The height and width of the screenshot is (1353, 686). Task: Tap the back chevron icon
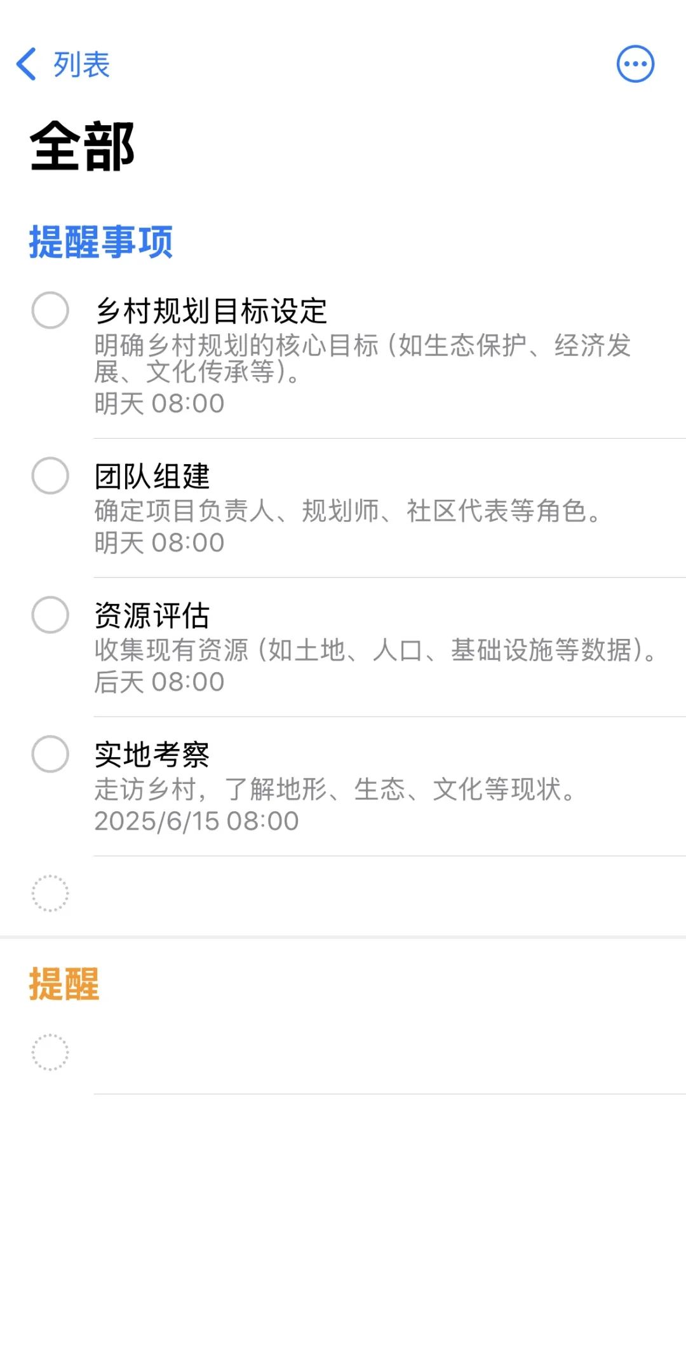27,64
